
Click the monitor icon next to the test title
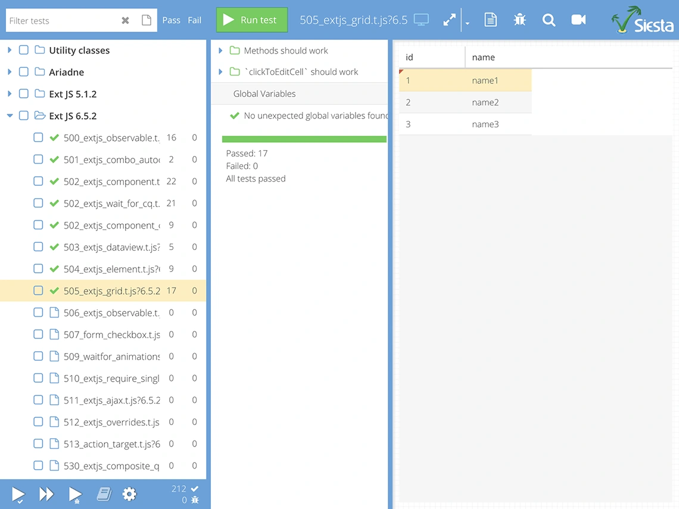(x=421, y=20)
